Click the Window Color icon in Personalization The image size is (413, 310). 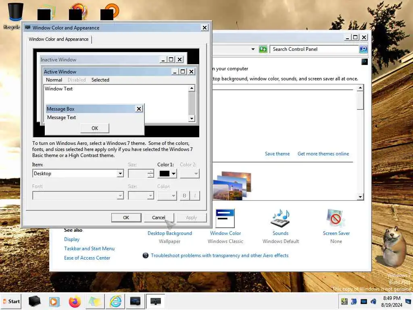225,218
